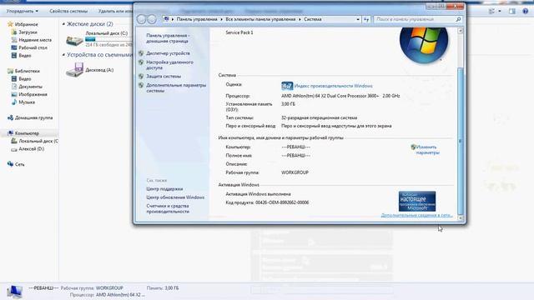Click Windows logo in System window
Viewport: 534px width, 300px height.
pos(424,45)
